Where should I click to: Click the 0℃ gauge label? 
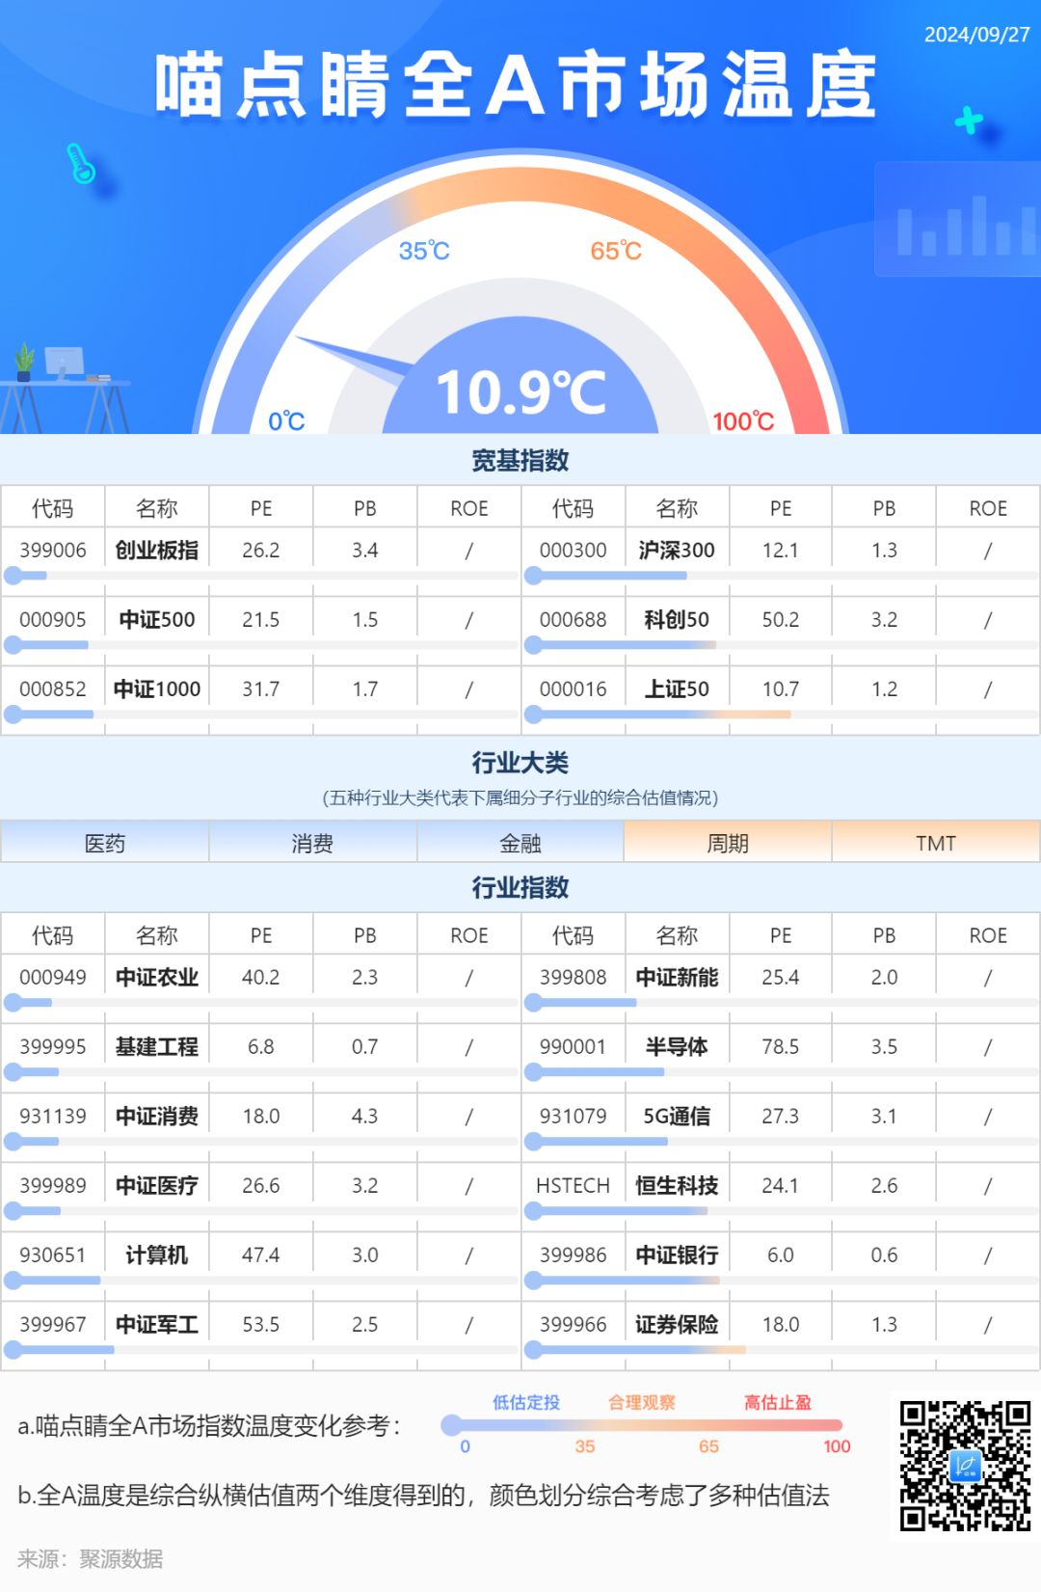[x=286, y=421]
